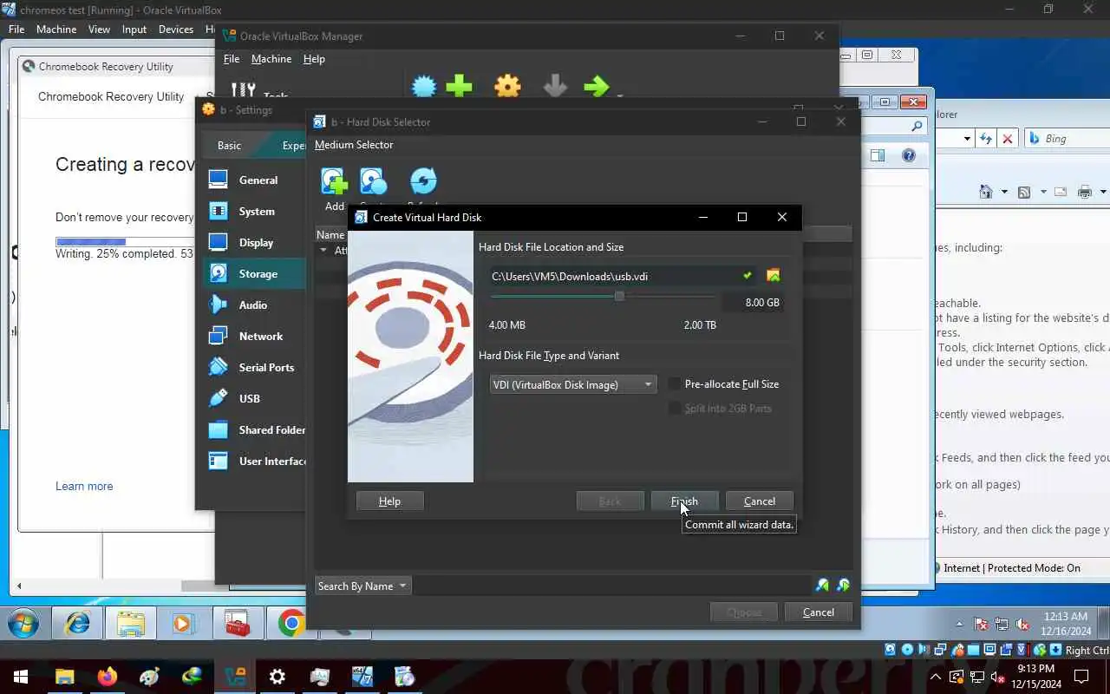Click the Learn more link in Recovery Utility
Viewport: 1110px width, 694px height.
[84, 486]
